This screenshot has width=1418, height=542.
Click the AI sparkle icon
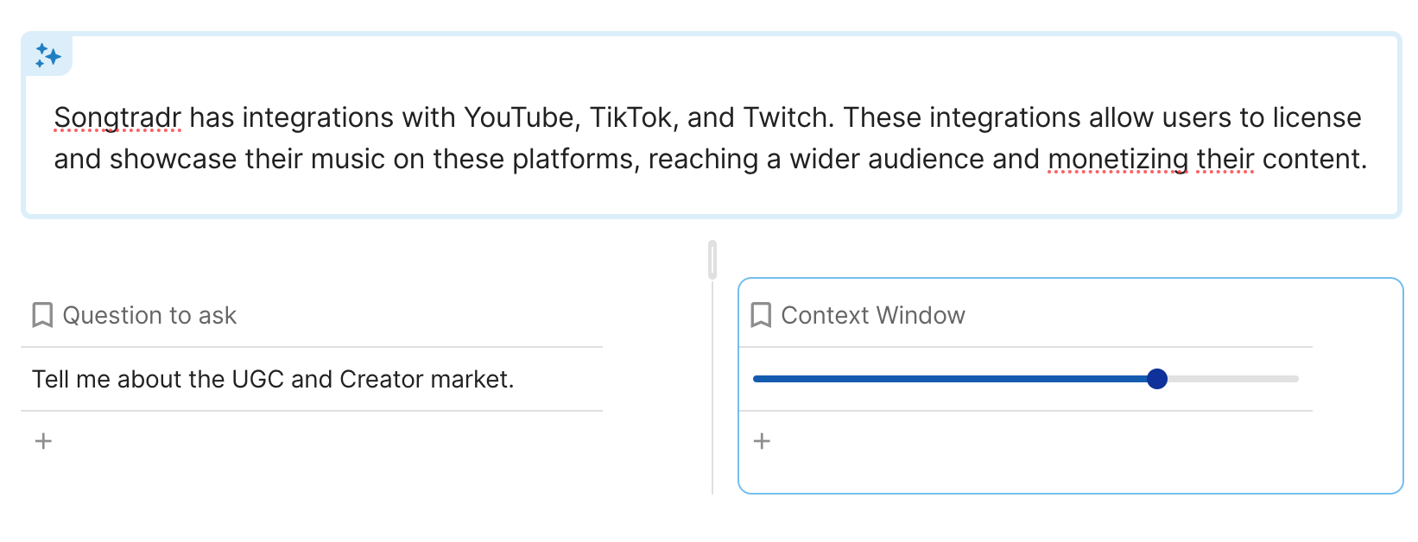[x=48, y=56]
